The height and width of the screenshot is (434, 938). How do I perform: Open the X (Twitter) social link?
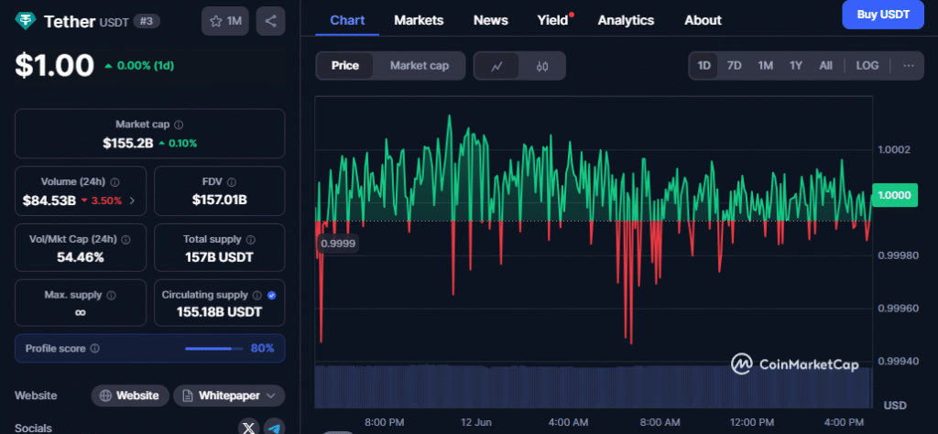249,428
